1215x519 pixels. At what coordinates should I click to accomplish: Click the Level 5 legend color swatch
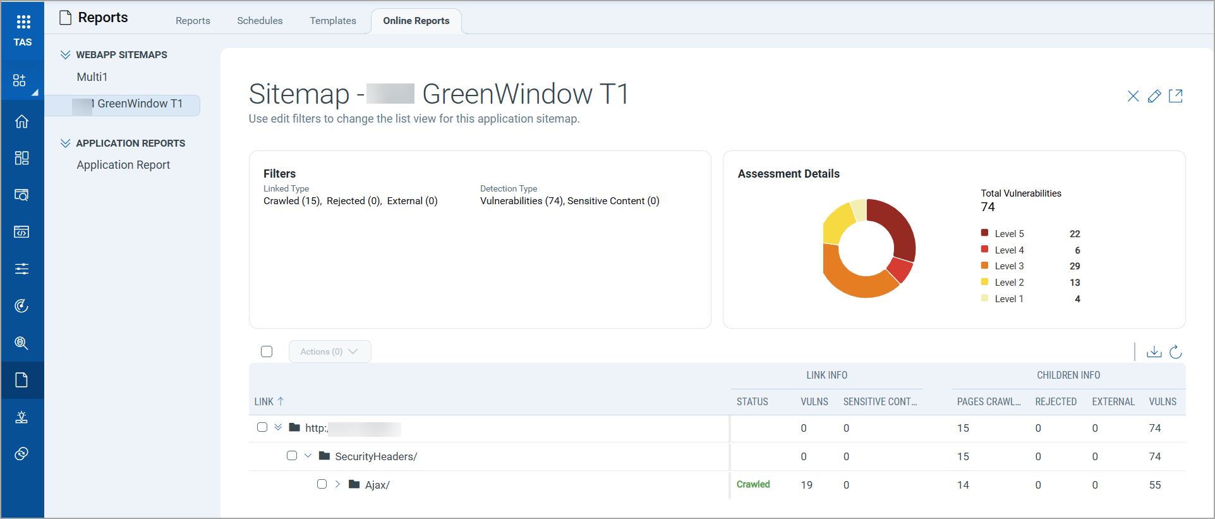click(984, 233)
